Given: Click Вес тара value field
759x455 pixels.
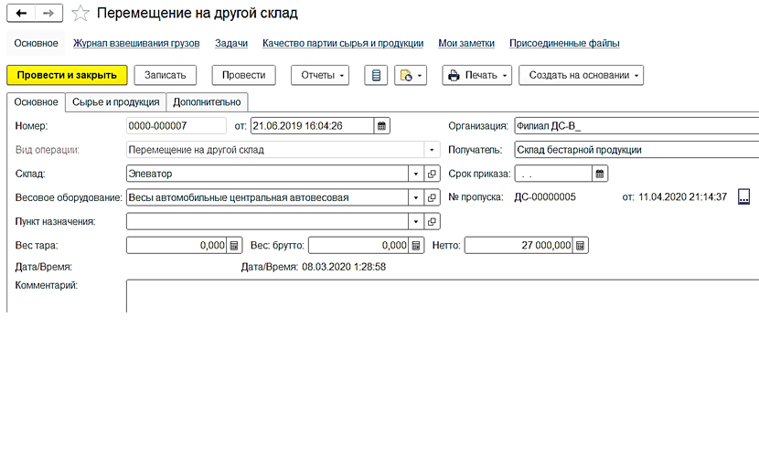Looking at the screenshot, I should [x=176, y=245].
